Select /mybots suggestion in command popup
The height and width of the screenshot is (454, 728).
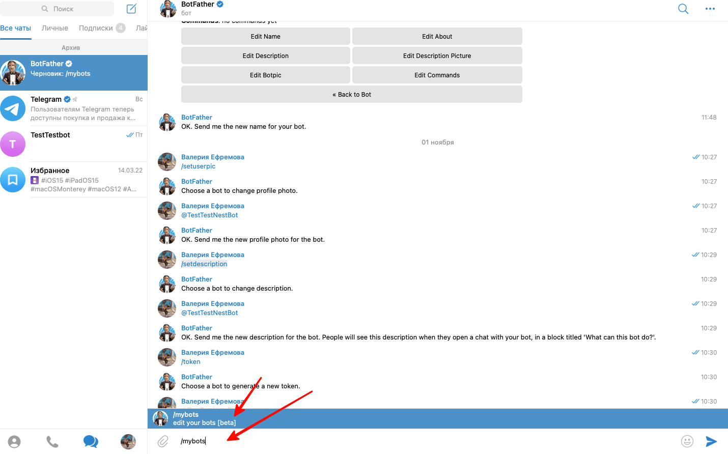tap(204, 418)
